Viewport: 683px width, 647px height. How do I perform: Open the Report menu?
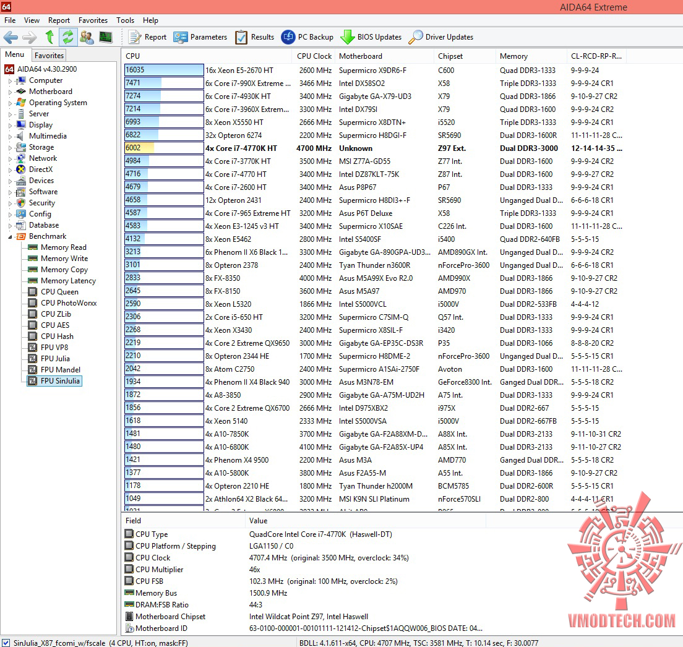pyautogui.click(x=59, y=20)
